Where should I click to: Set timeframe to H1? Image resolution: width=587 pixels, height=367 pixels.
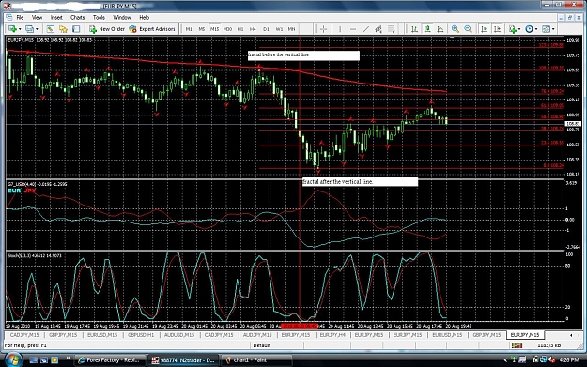[240, 29]
